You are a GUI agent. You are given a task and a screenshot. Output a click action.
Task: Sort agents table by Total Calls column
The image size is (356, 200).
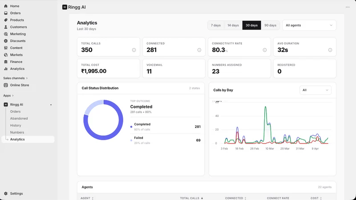pos(191,198)
